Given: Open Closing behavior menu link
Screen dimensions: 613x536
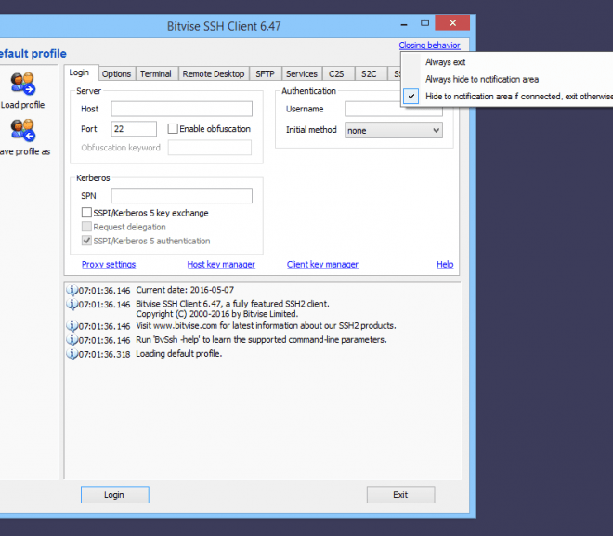Looking at the screenshot, I should pyautogui.click(x=429, y=46).
